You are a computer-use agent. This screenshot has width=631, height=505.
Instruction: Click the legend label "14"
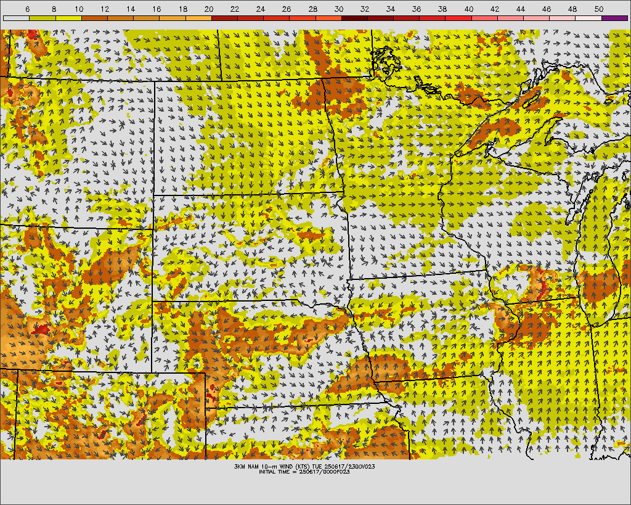click(131, 9)
